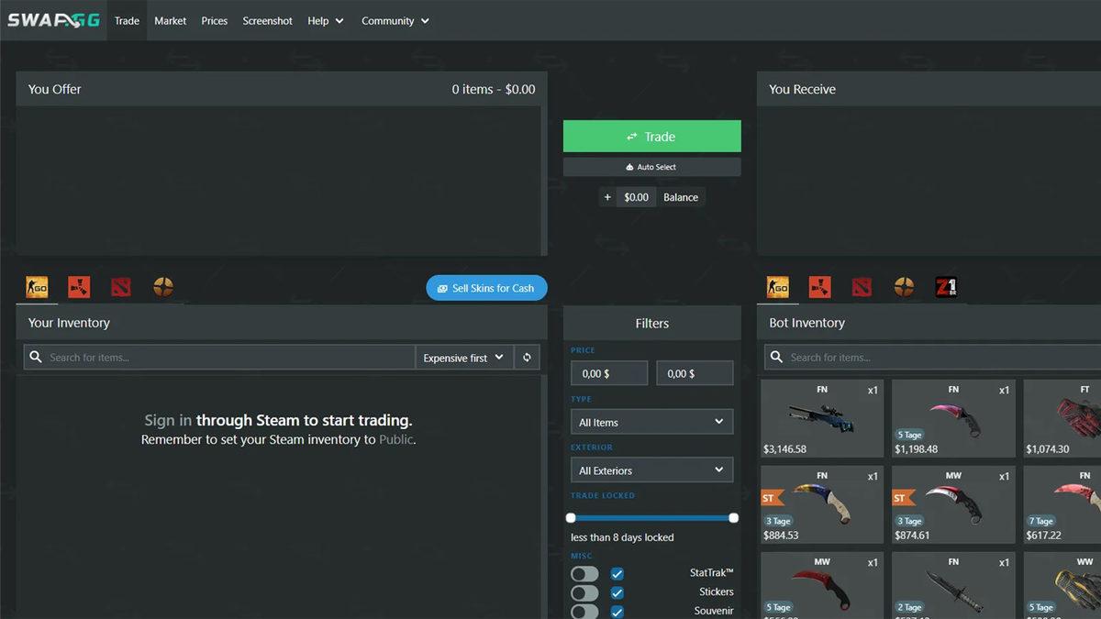Select the Z1BR game in bot inventory
Viewport: 1101px width, 619px height.
[x=946, y=287]
